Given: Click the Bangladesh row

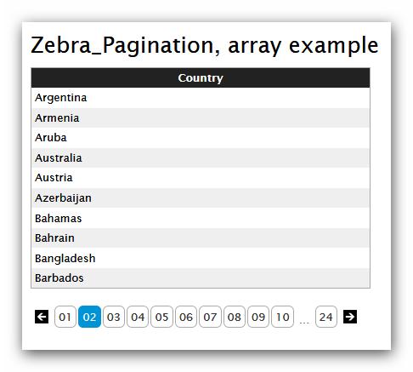Looking at the screenshot, I should point(201,258).
